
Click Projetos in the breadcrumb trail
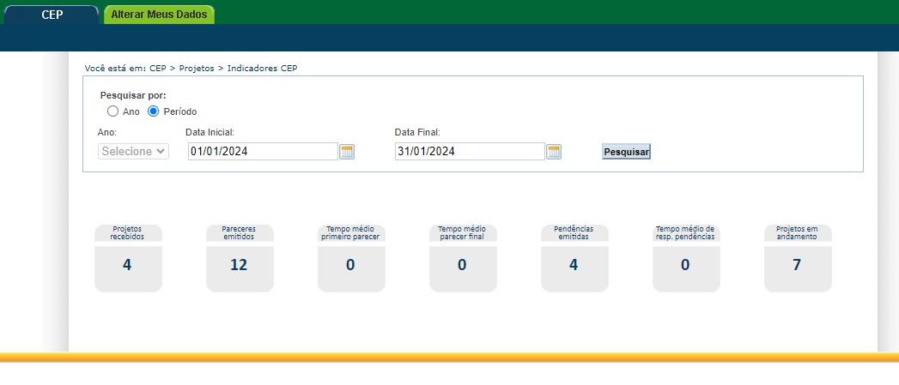pyautogui.click(x=197, y=68)
